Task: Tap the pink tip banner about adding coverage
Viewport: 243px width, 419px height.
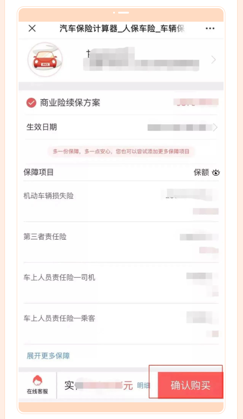Action: point(121,152)
